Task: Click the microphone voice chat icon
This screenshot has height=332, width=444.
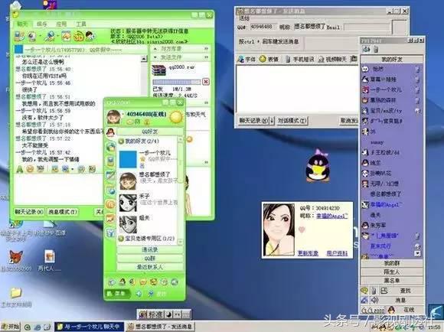Action: 49,36
